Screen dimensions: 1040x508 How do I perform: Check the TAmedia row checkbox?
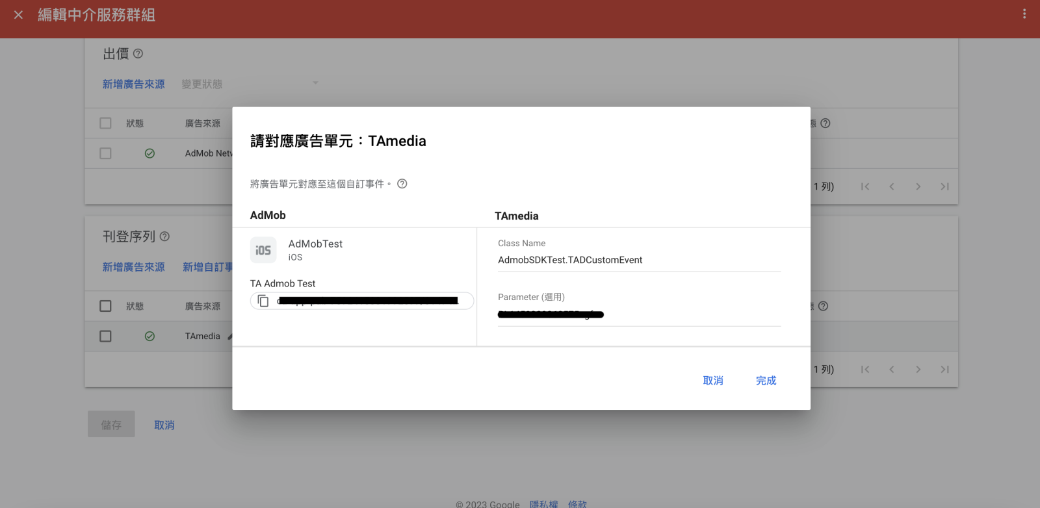[x=105, y=336]
